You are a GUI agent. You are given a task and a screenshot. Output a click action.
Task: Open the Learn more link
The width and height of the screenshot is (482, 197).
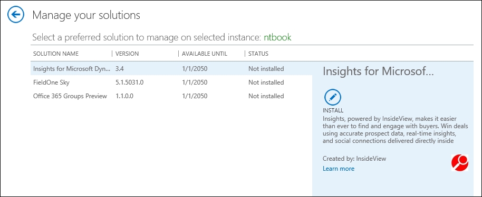click(x=339, y=169)
